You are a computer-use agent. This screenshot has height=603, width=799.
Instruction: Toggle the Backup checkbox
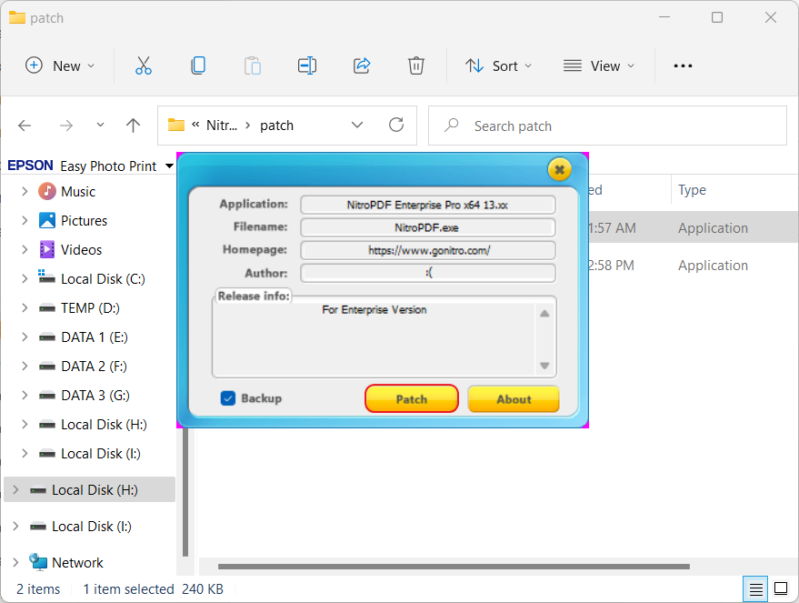click(228, 398)
